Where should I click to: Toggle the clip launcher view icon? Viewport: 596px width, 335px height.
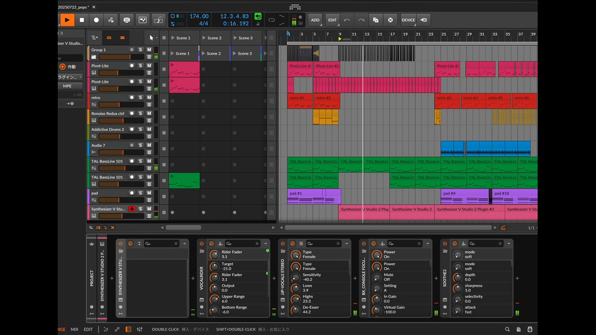tap(109, 38)
